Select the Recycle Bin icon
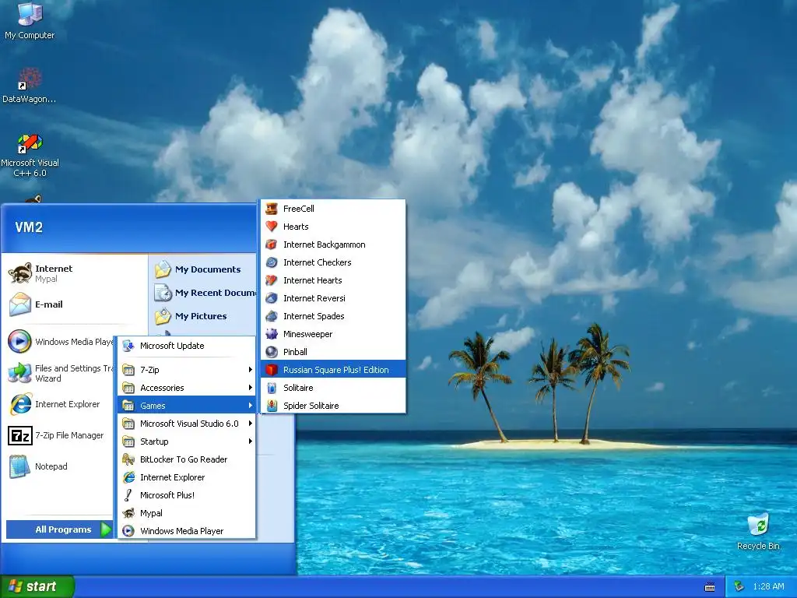797x598 pixels. click(758, 531)
